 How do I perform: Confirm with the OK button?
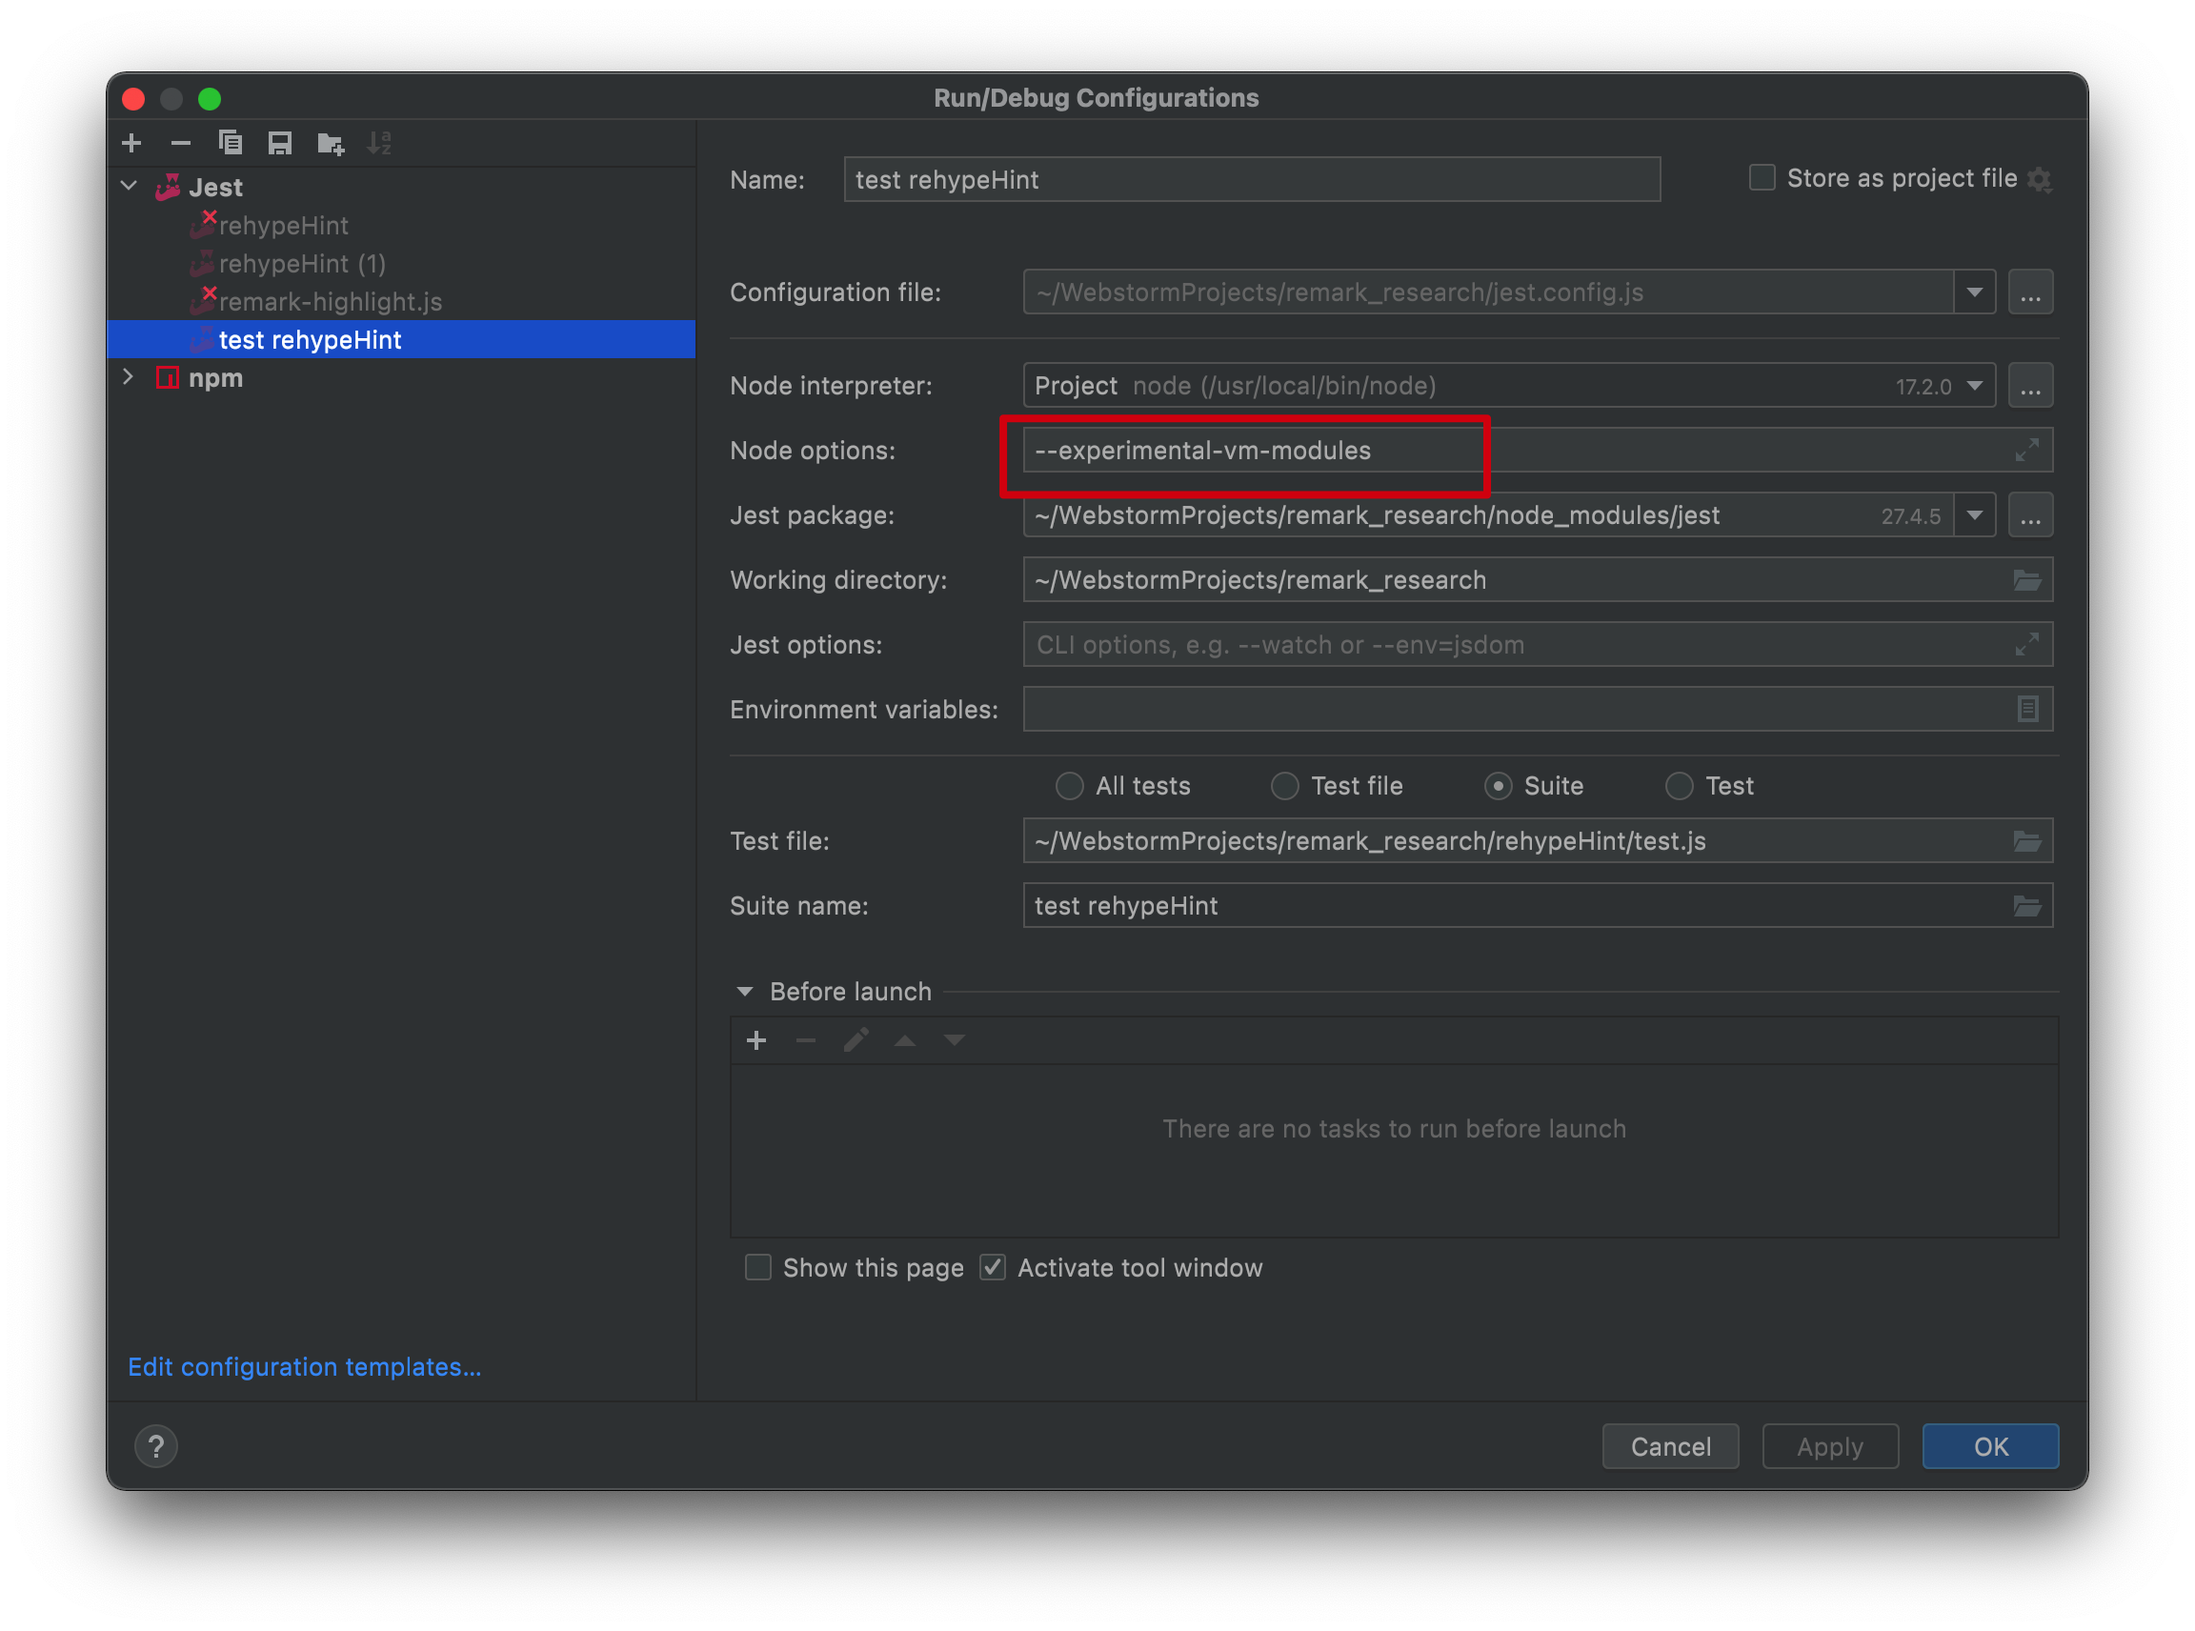1990,1447
